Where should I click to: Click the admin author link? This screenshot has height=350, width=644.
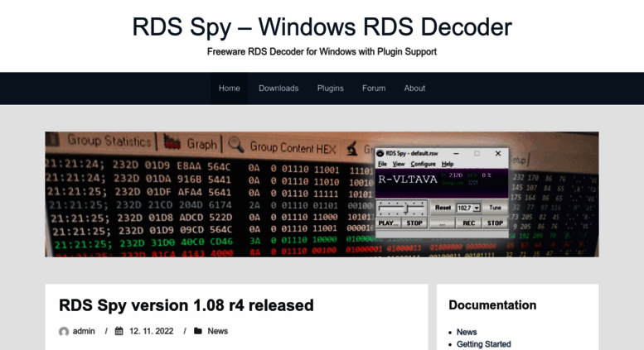(x=84, y=331)
